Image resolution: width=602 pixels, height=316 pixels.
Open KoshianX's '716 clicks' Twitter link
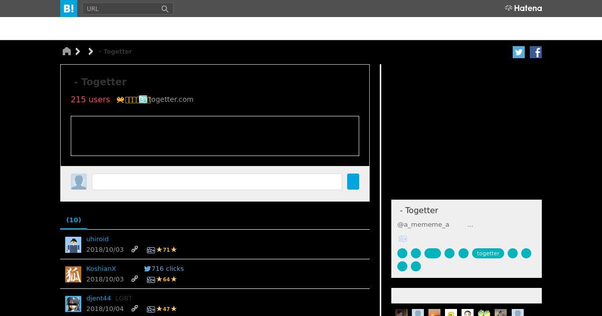[164, 269]
